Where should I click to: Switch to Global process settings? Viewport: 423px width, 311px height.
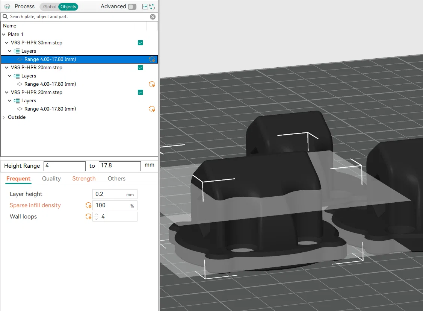49,7
